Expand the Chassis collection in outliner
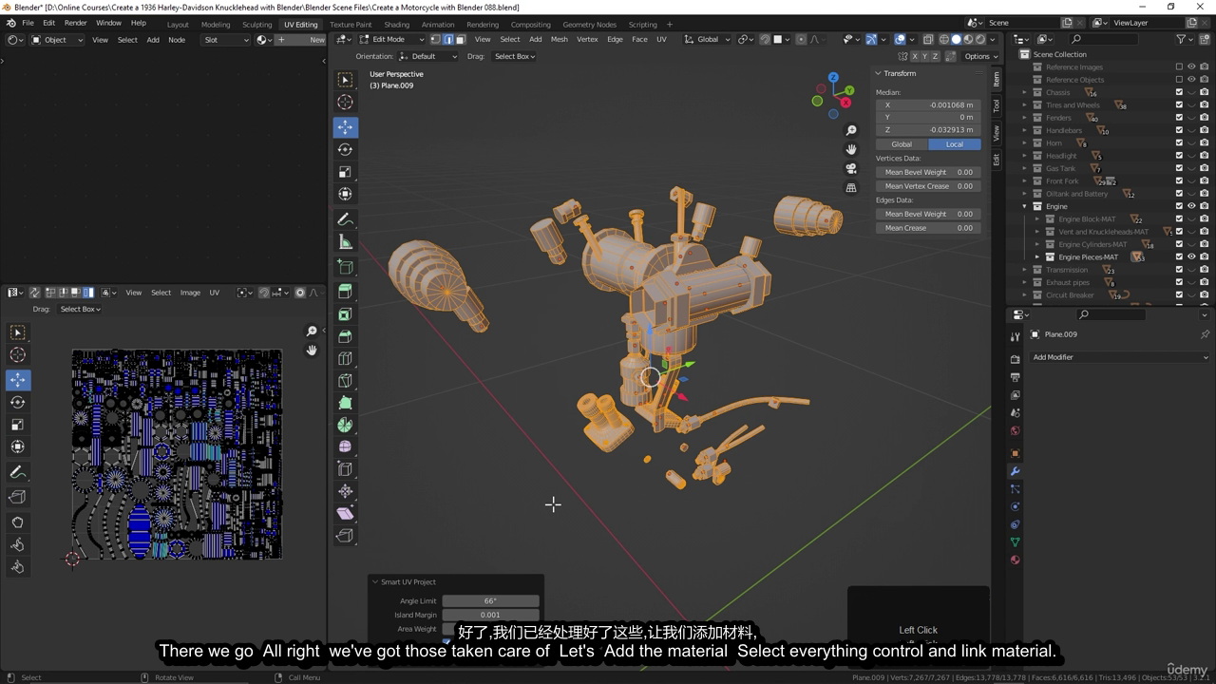Screen dimensions: 1216x684 click(1024, 92)
